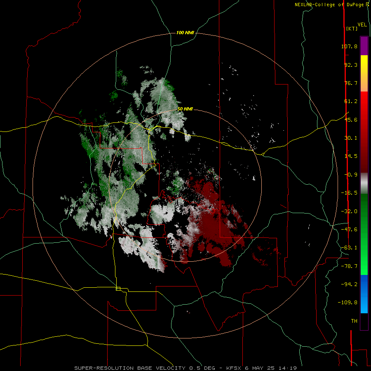Click the 107.8 scale value

click(349, 46)
